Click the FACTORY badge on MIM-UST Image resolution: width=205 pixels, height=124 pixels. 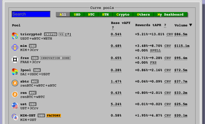pyautogui.click(x=53, y=115)
